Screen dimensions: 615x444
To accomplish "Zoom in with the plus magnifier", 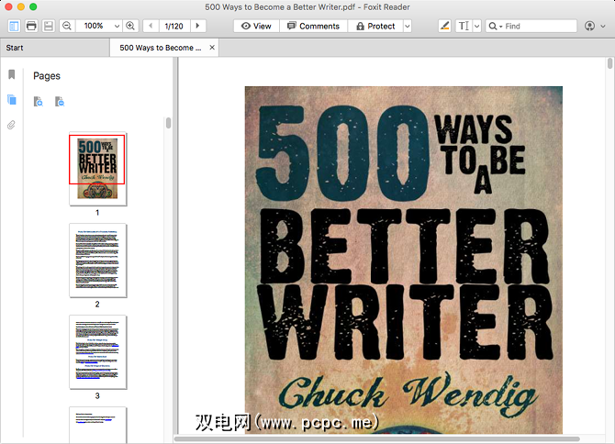I will (x=130, y=27).
